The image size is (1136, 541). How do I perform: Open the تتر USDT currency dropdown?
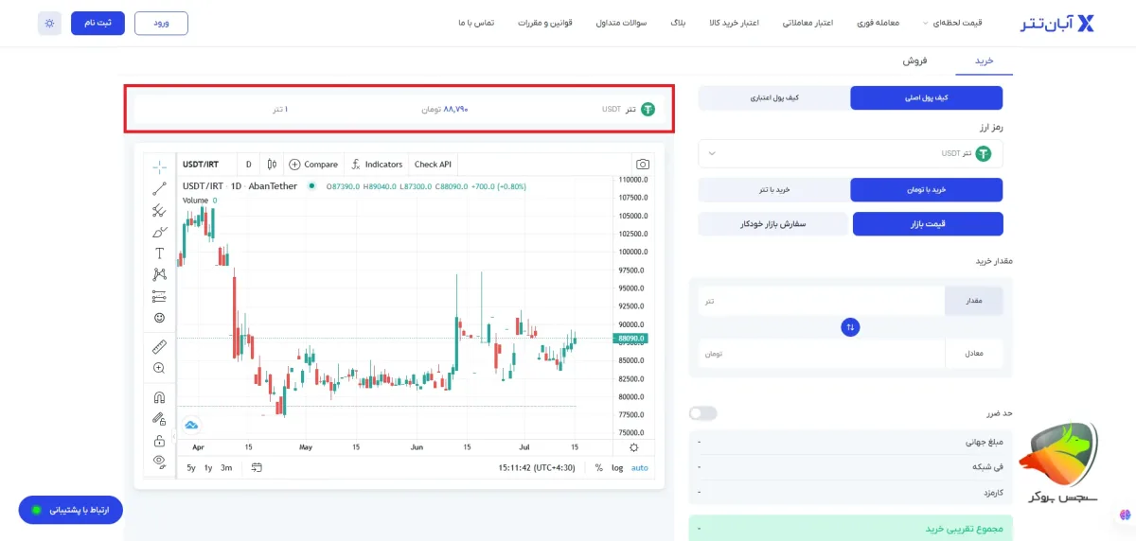coord(850,153)
